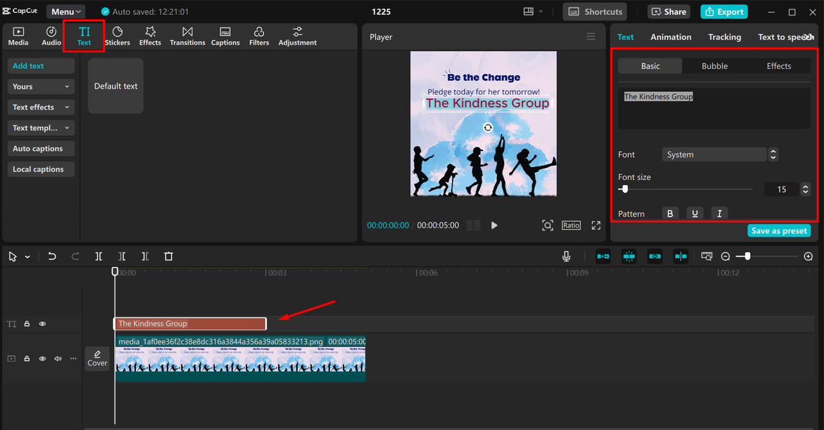
Task: Click Auto captions
Action: point(41,148)
